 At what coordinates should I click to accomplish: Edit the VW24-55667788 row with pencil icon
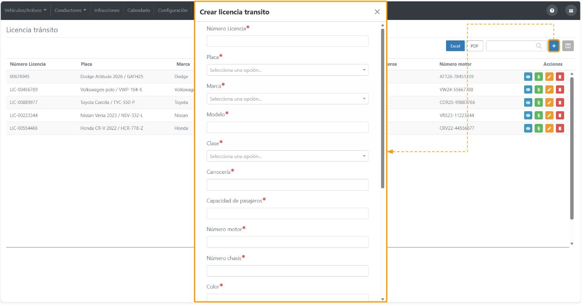(x=549, y=90)
